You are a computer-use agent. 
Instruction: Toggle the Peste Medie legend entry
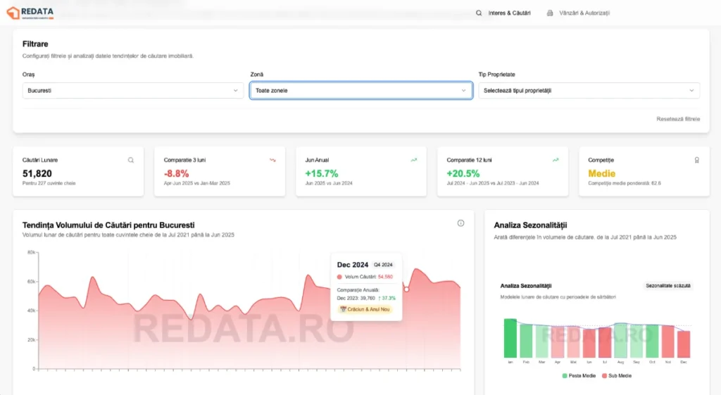click(579, 376)
